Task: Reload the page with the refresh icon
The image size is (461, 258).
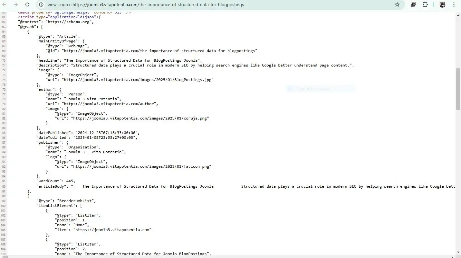Action: point(27,4)
